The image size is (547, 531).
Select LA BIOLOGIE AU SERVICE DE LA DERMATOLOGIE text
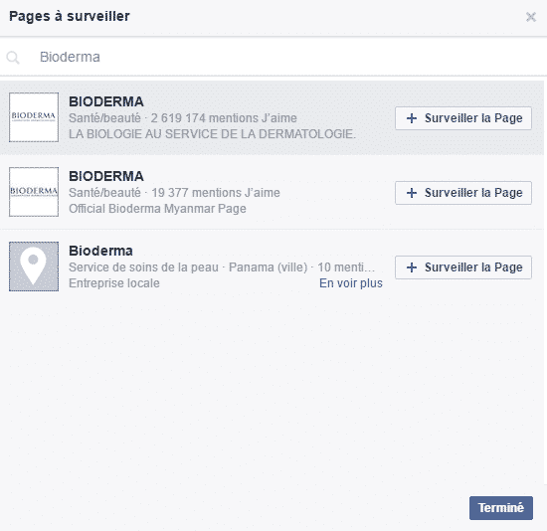[x=212, y=134]
